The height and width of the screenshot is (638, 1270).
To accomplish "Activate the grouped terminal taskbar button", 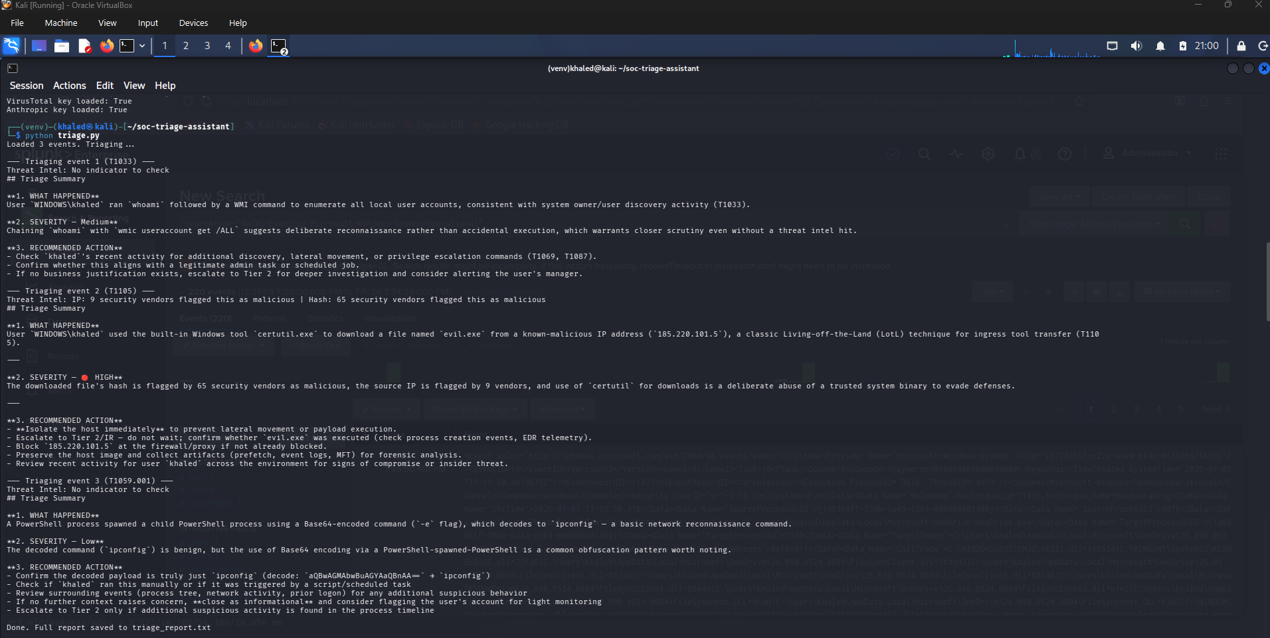I will pos(279,46).
